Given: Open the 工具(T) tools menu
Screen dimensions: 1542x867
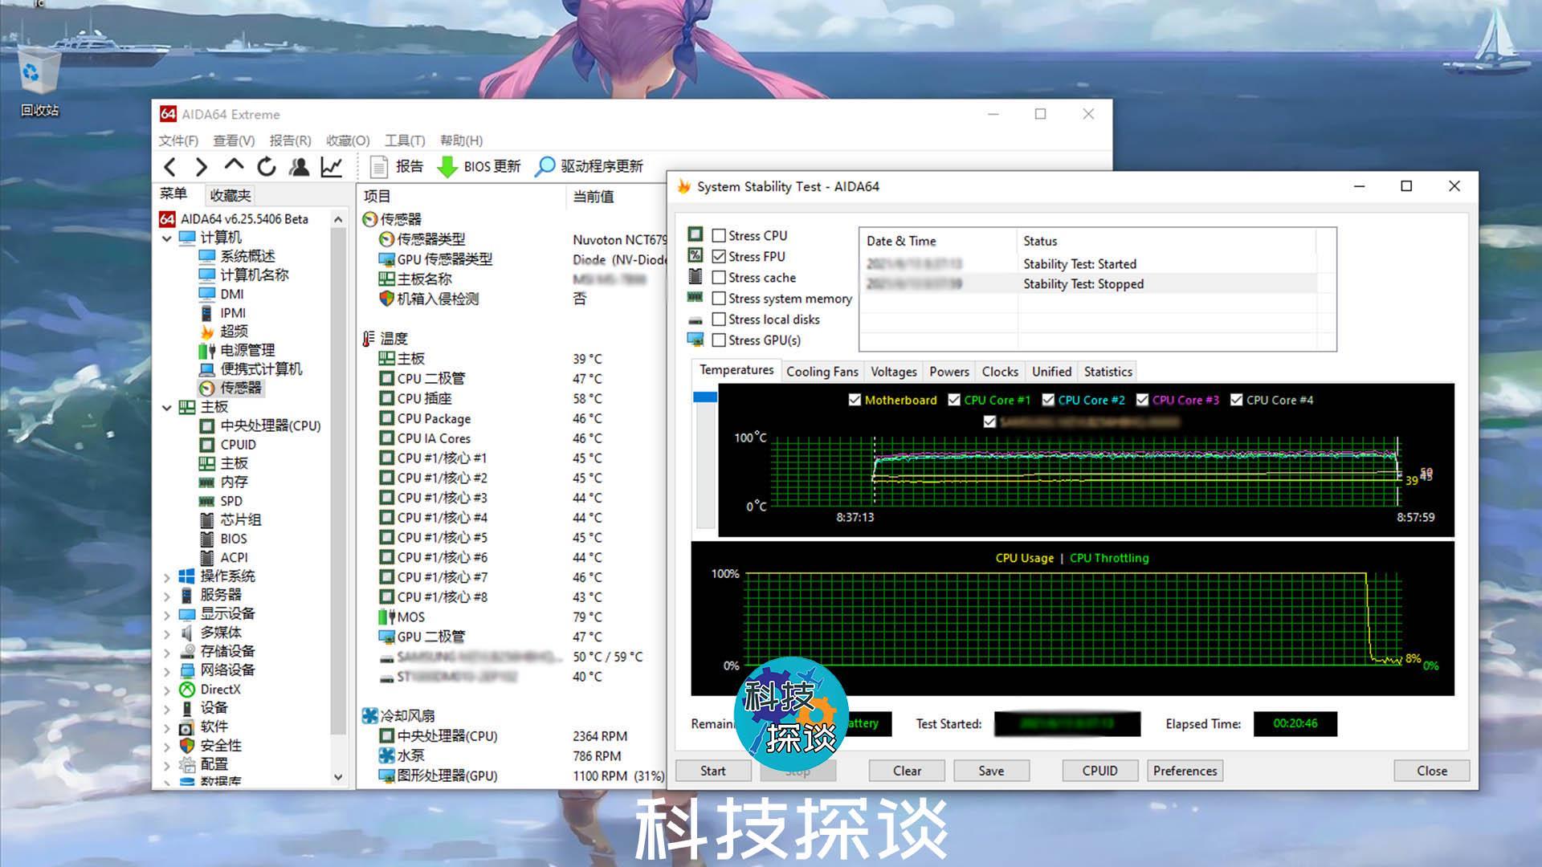Looking at the screenshot, I should 405,140.
